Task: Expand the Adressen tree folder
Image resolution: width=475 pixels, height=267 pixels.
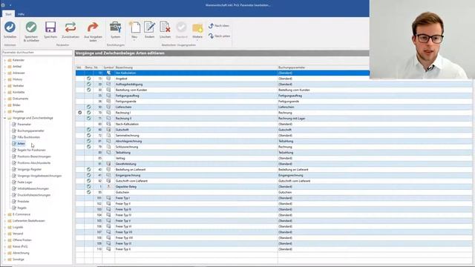Action: (5, 73)
